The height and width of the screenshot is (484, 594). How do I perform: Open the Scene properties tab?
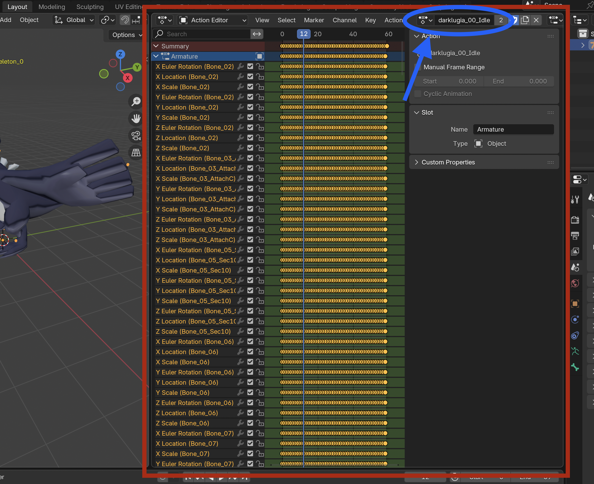coord(575,267)
